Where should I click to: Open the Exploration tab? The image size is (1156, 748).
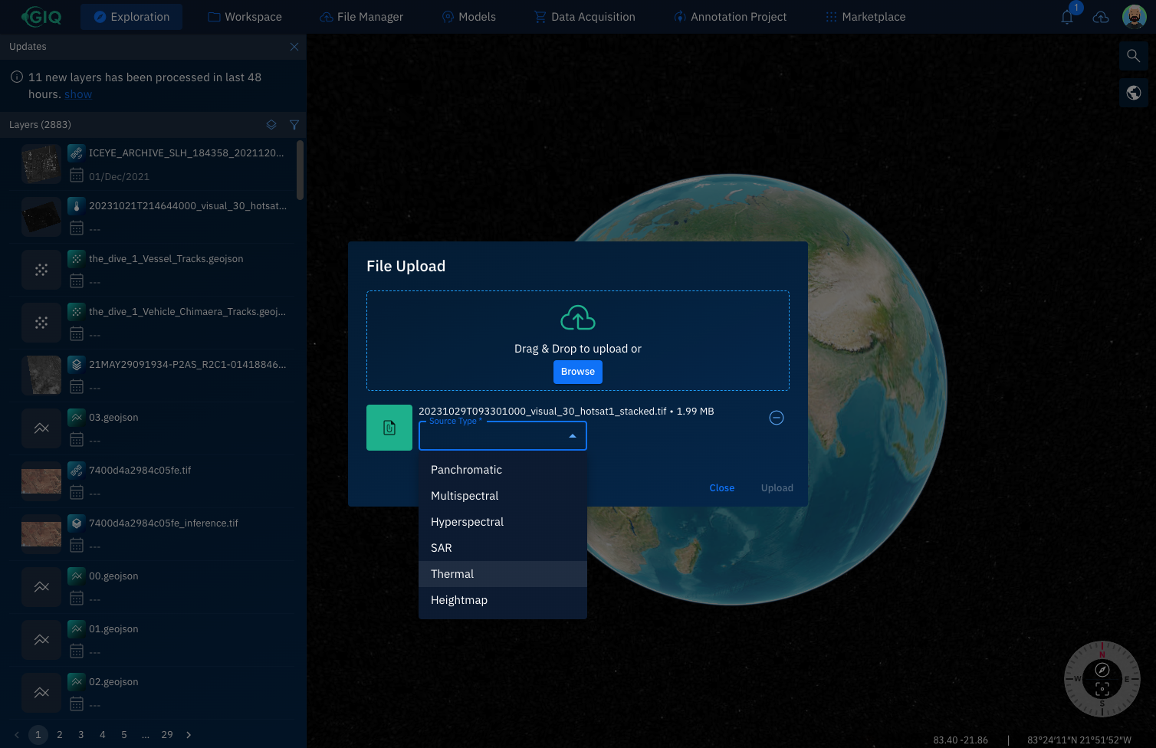131,17
